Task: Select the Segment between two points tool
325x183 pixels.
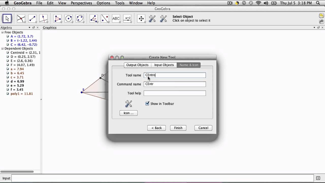Action: point(32,19)
